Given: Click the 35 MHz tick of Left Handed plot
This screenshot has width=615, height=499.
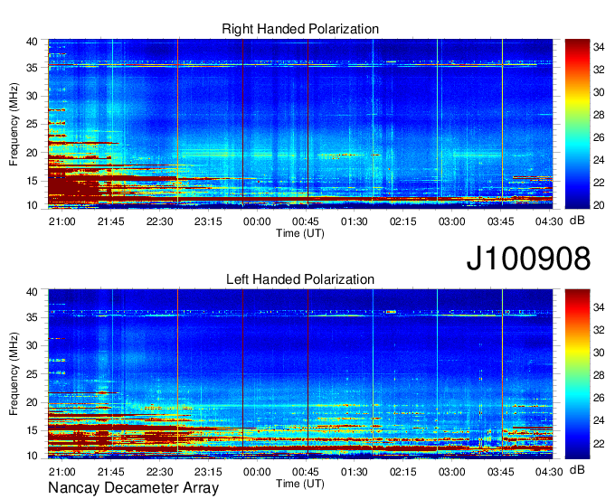Looking at the screenshot, I should (32, 317).
